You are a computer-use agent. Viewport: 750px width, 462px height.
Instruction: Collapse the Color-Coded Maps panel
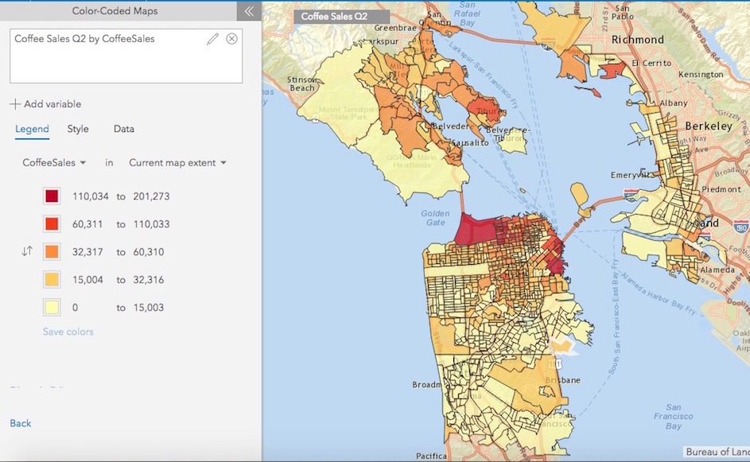pyautogui.click(x=249, y=11)
